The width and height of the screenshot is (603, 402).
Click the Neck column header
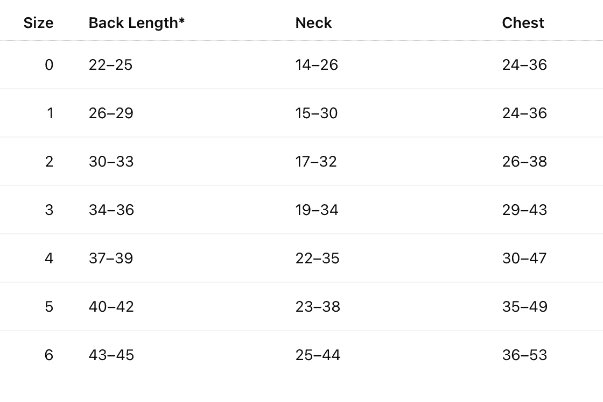(313, 23)
